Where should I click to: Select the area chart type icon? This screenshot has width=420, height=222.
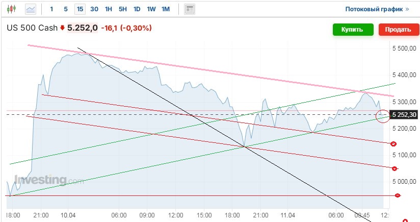31,9
